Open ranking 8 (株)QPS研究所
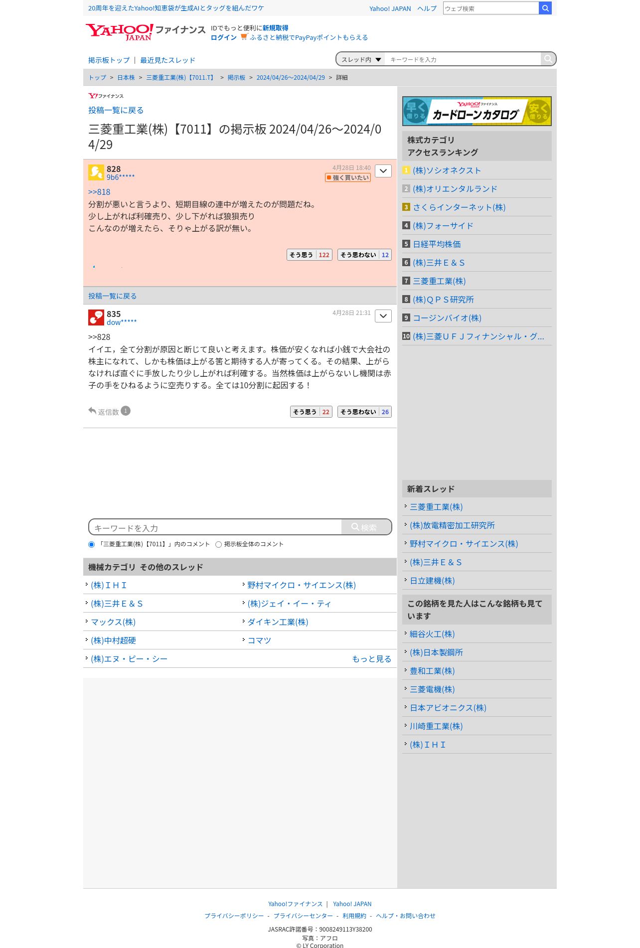Screen dimensions: 640x948 coord(443,300)
